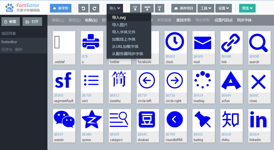
Task: Click 另存为 save-as link
Action: (x=7, y=50)
